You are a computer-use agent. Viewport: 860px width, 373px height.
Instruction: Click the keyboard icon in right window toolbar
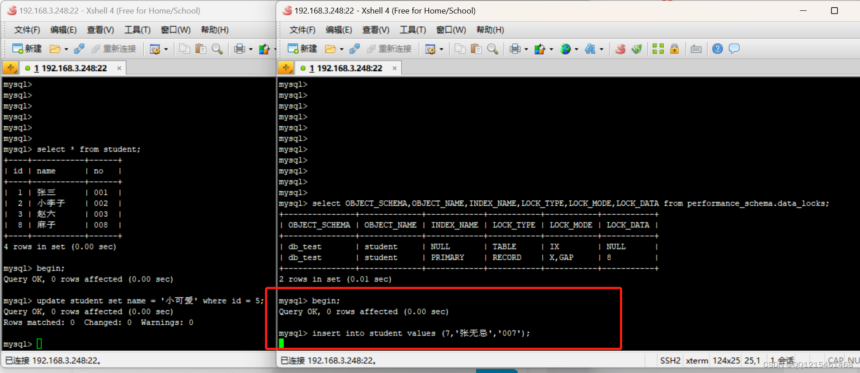pyautogui.click(x=696, y=49)
